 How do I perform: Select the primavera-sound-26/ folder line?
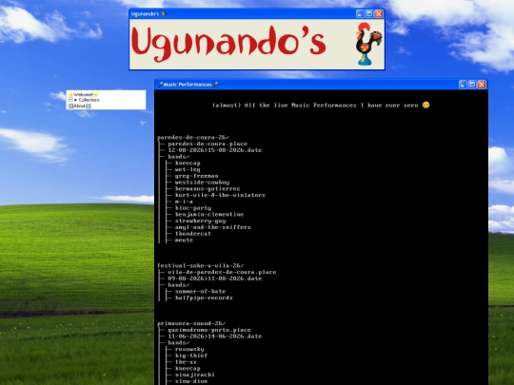click(191, 323)
